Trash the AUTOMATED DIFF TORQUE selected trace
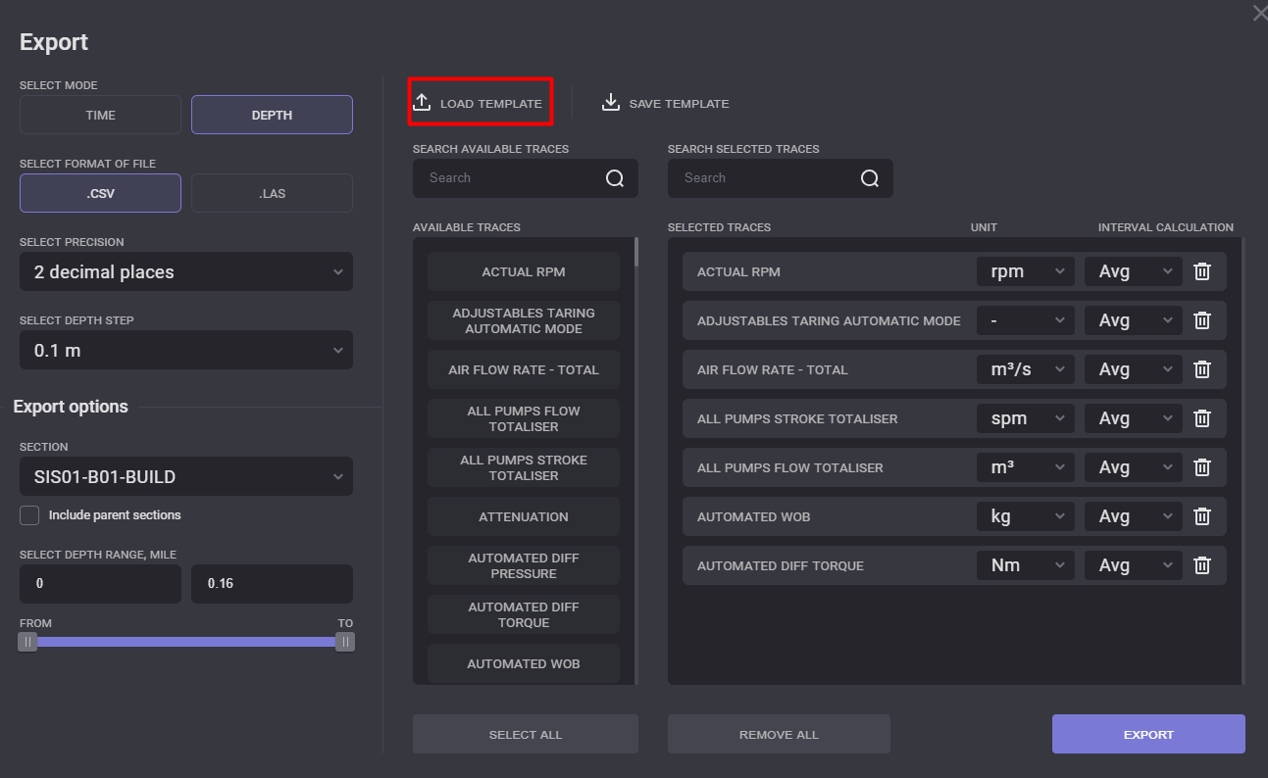Image resolution: width=1268 pixels, height=778 pixels. (1202, 565)
